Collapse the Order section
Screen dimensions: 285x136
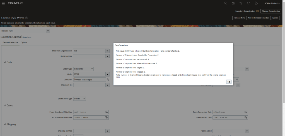point(5,62)
